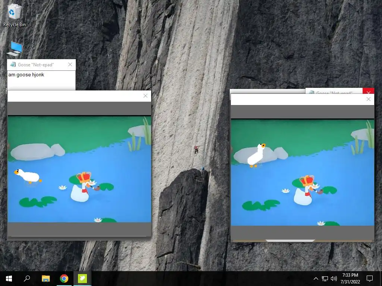The width and height of the screenshot is (382, 286).
Task: Close the left goose meme image window
Action: (145, 96)
